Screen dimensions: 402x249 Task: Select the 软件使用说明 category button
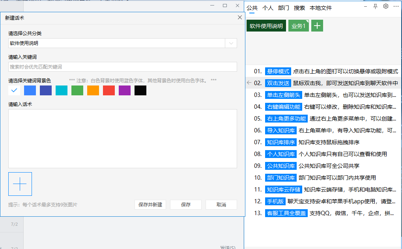266,26
